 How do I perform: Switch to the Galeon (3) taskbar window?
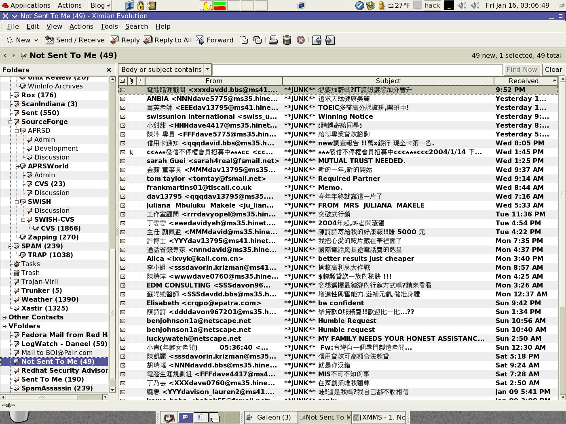(x=270, y=418)
